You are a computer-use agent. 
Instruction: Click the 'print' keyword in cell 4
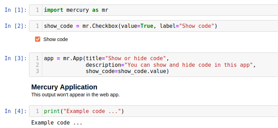(52, 111)
